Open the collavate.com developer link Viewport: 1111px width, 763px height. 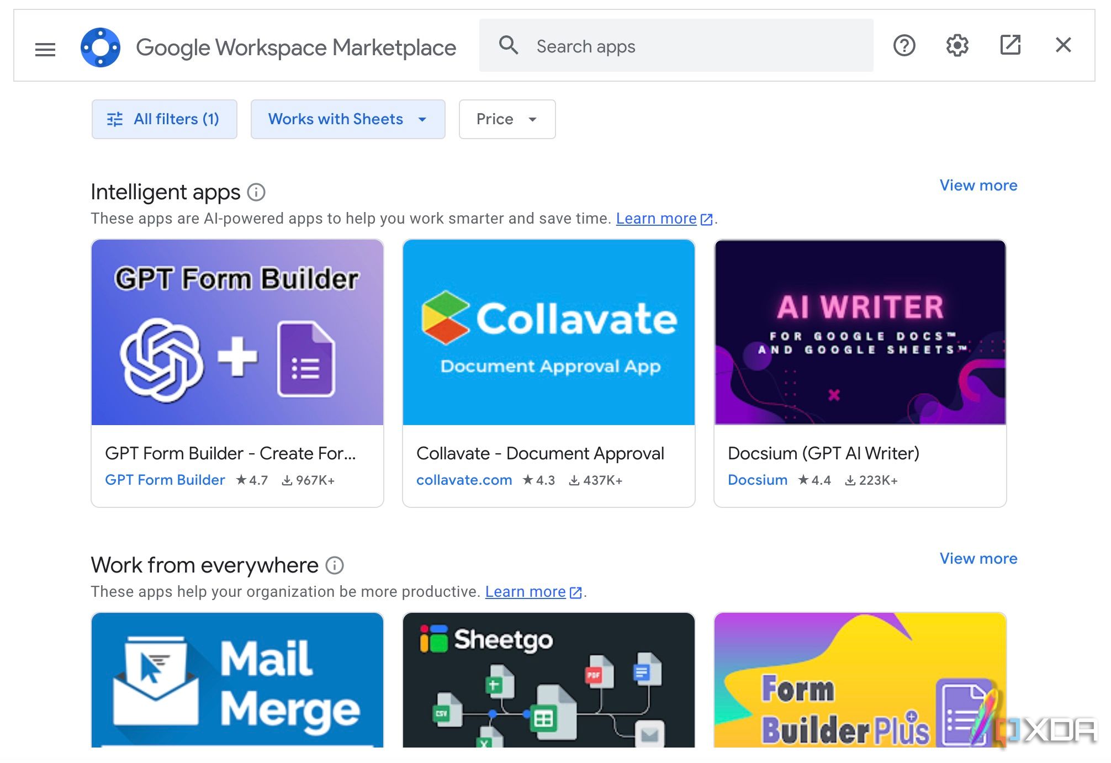pos(464,480)
